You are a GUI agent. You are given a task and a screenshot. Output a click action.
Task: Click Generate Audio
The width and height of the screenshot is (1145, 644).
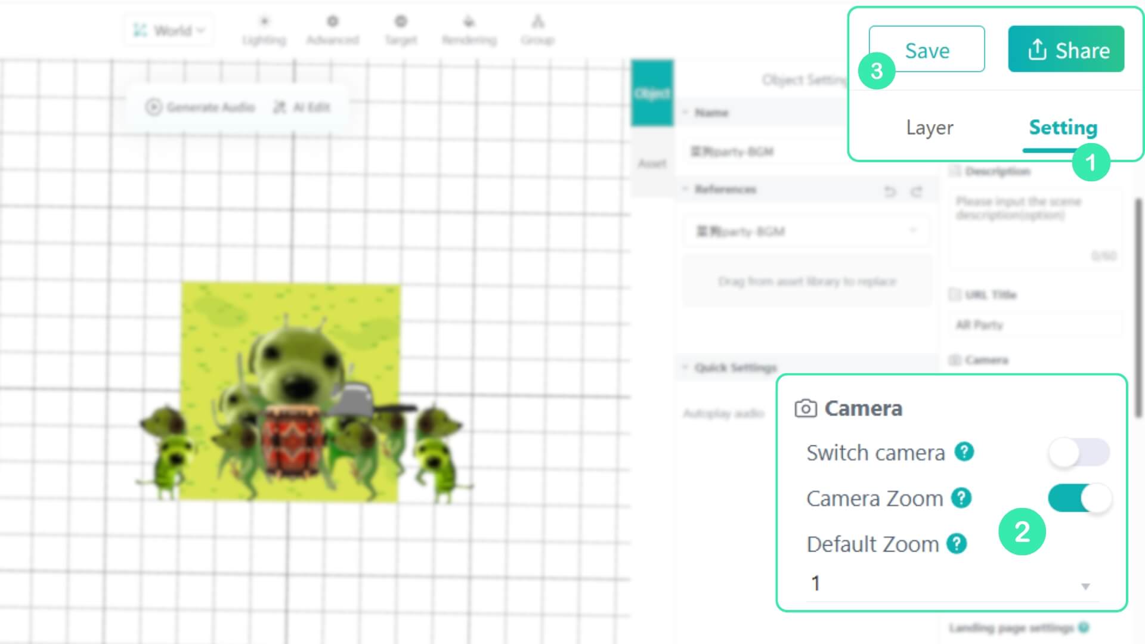click(200, 107)
